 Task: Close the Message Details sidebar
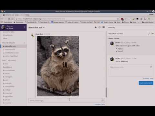(x=152, y=34)
